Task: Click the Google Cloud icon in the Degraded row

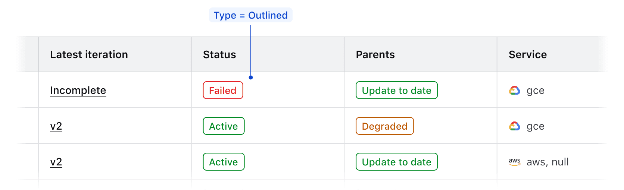Action: (514, 126)
